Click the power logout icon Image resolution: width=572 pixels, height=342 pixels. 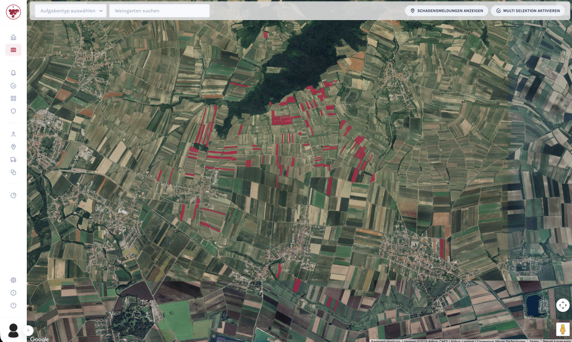point(13,305)
